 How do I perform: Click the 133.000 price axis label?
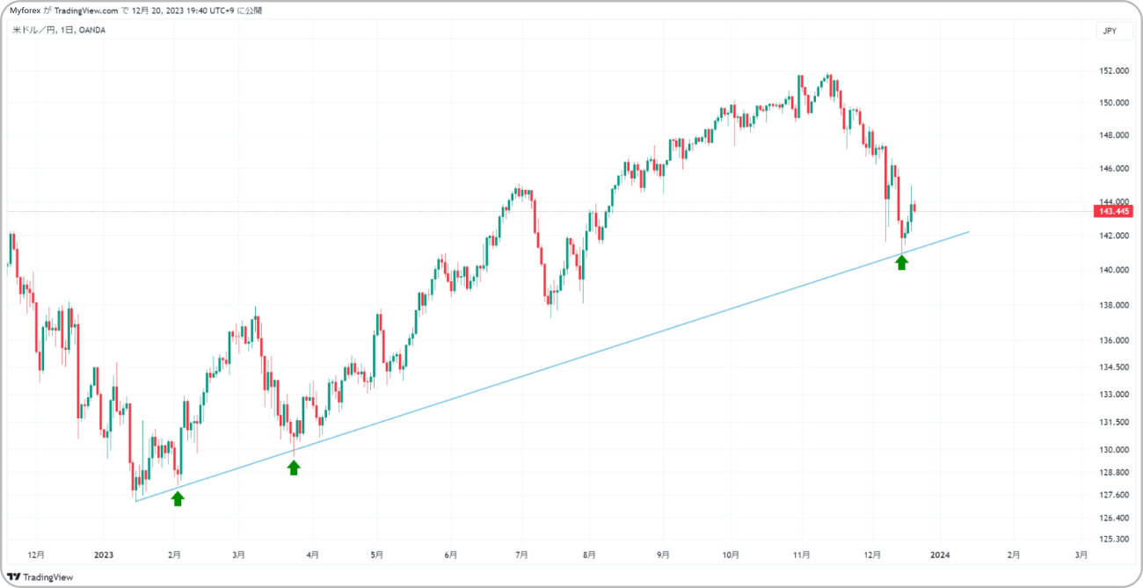point(1112,395)
